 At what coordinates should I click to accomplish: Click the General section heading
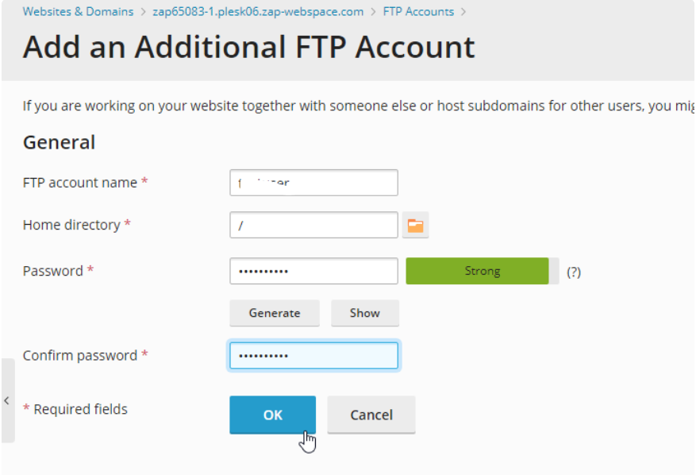coord(59,142)
